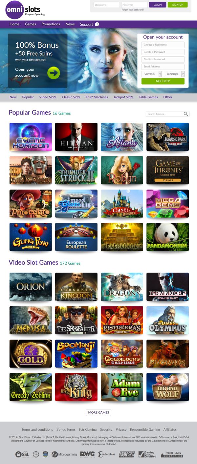The width and height of the screenshot is (197, 464).
Task: Open the Support chat bubble icon
Action: click(97, 24)
